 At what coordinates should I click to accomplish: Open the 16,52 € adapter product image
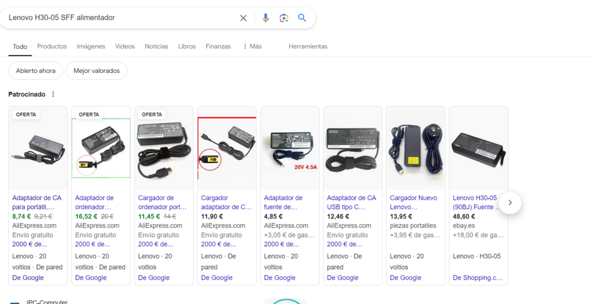[x=101, y=148]
